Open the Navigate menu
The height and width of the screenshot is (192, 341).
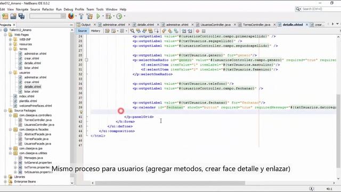[22, 10]
